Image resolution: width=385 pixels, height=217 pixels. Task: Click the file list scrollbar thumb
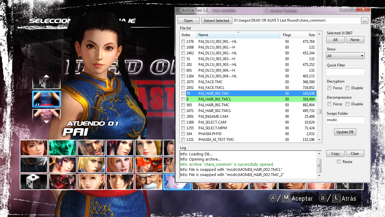tap(319, 111)
